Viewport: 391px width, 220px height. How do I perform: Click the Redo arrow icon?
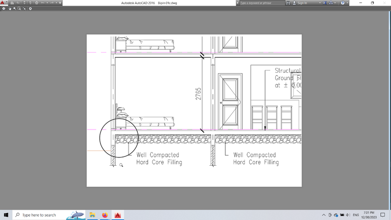[52, 3]
